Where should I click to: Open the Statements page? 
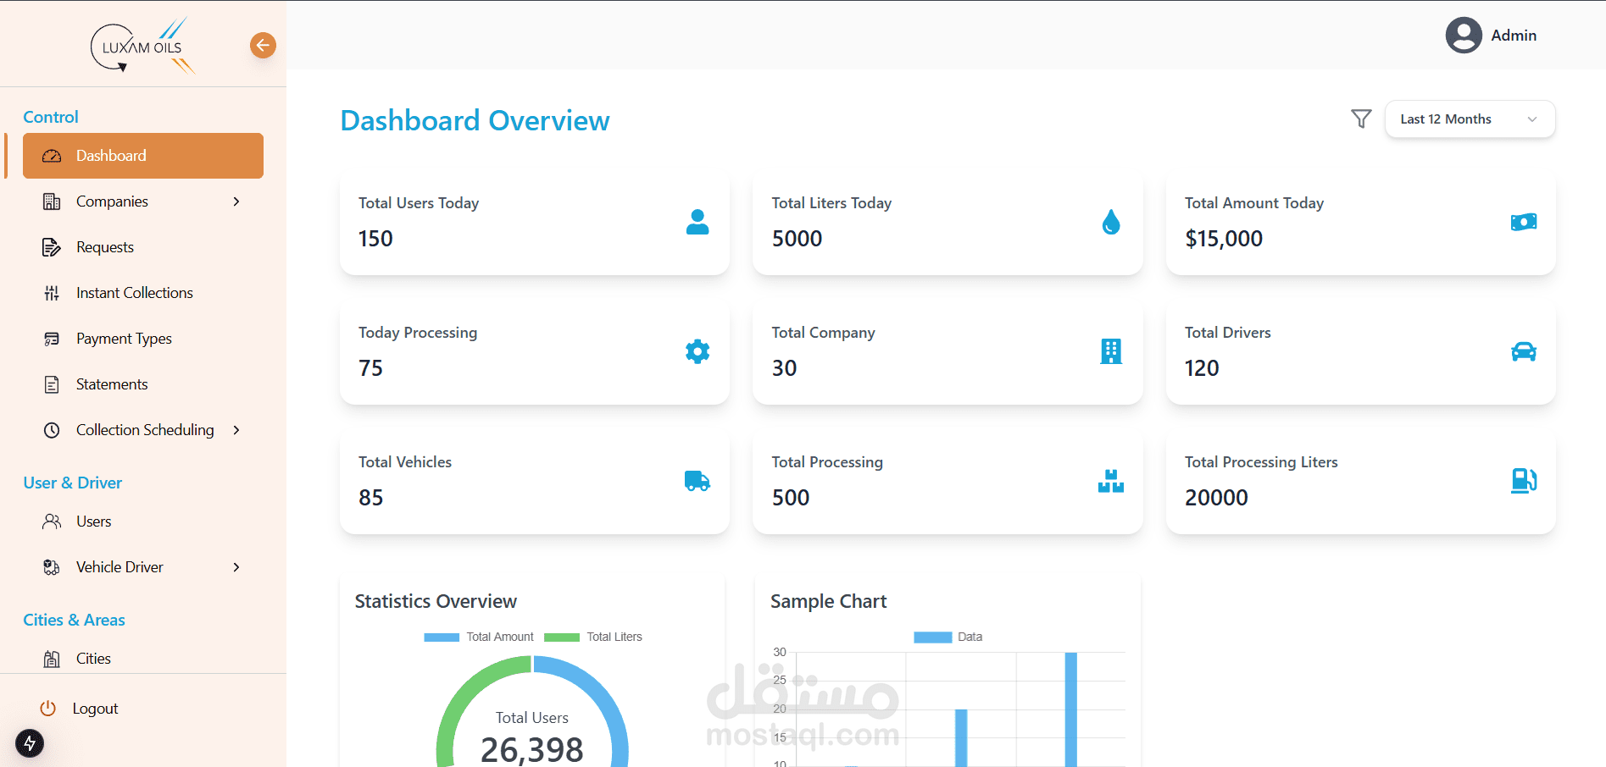(x=143, y=384)
